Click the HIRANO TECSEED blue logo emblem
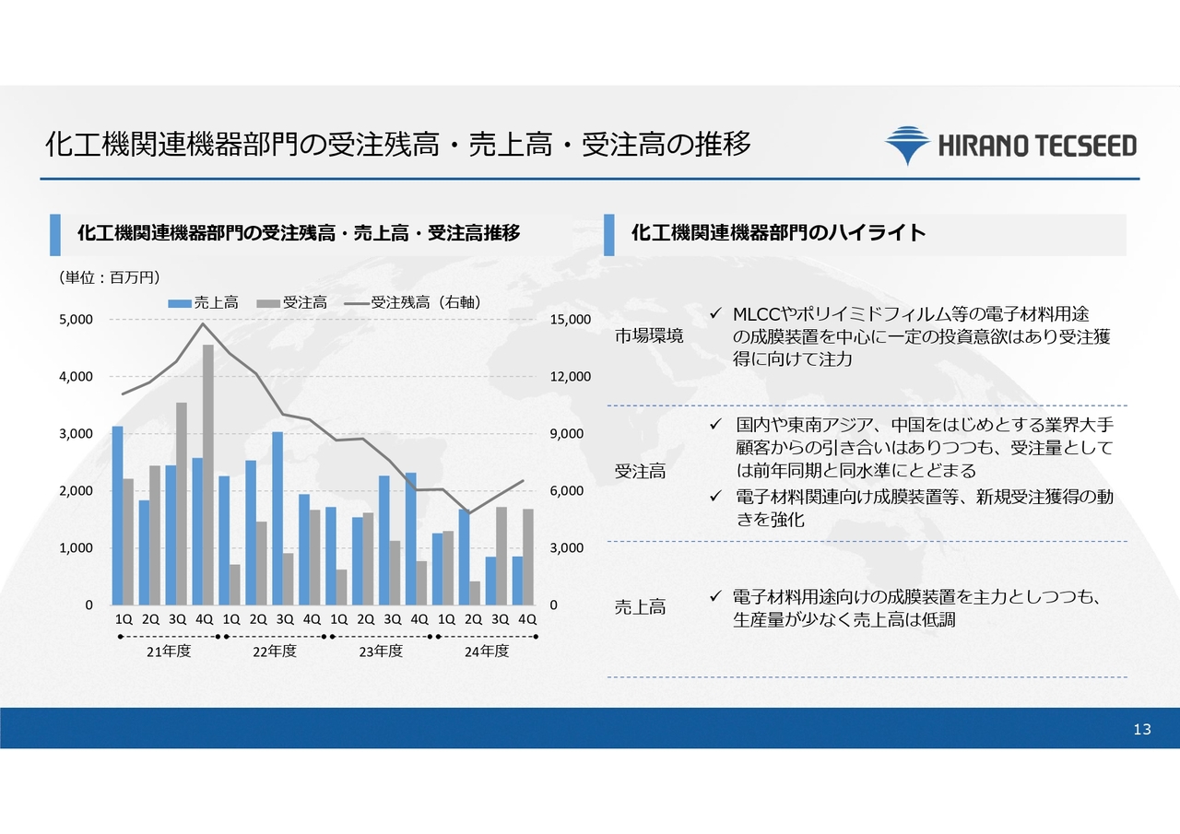The height and width of the screenshot is (834, 1180). pyautogui.click(x=908, y=146)
